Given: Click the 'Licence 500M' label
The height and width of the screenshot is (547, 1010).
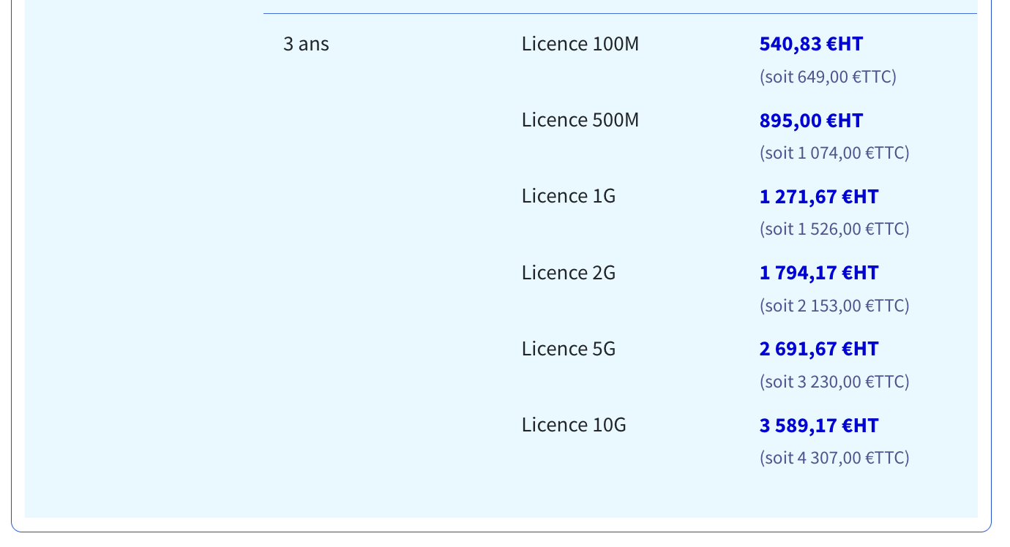Looking at the screenshot, I should [580, 120].
